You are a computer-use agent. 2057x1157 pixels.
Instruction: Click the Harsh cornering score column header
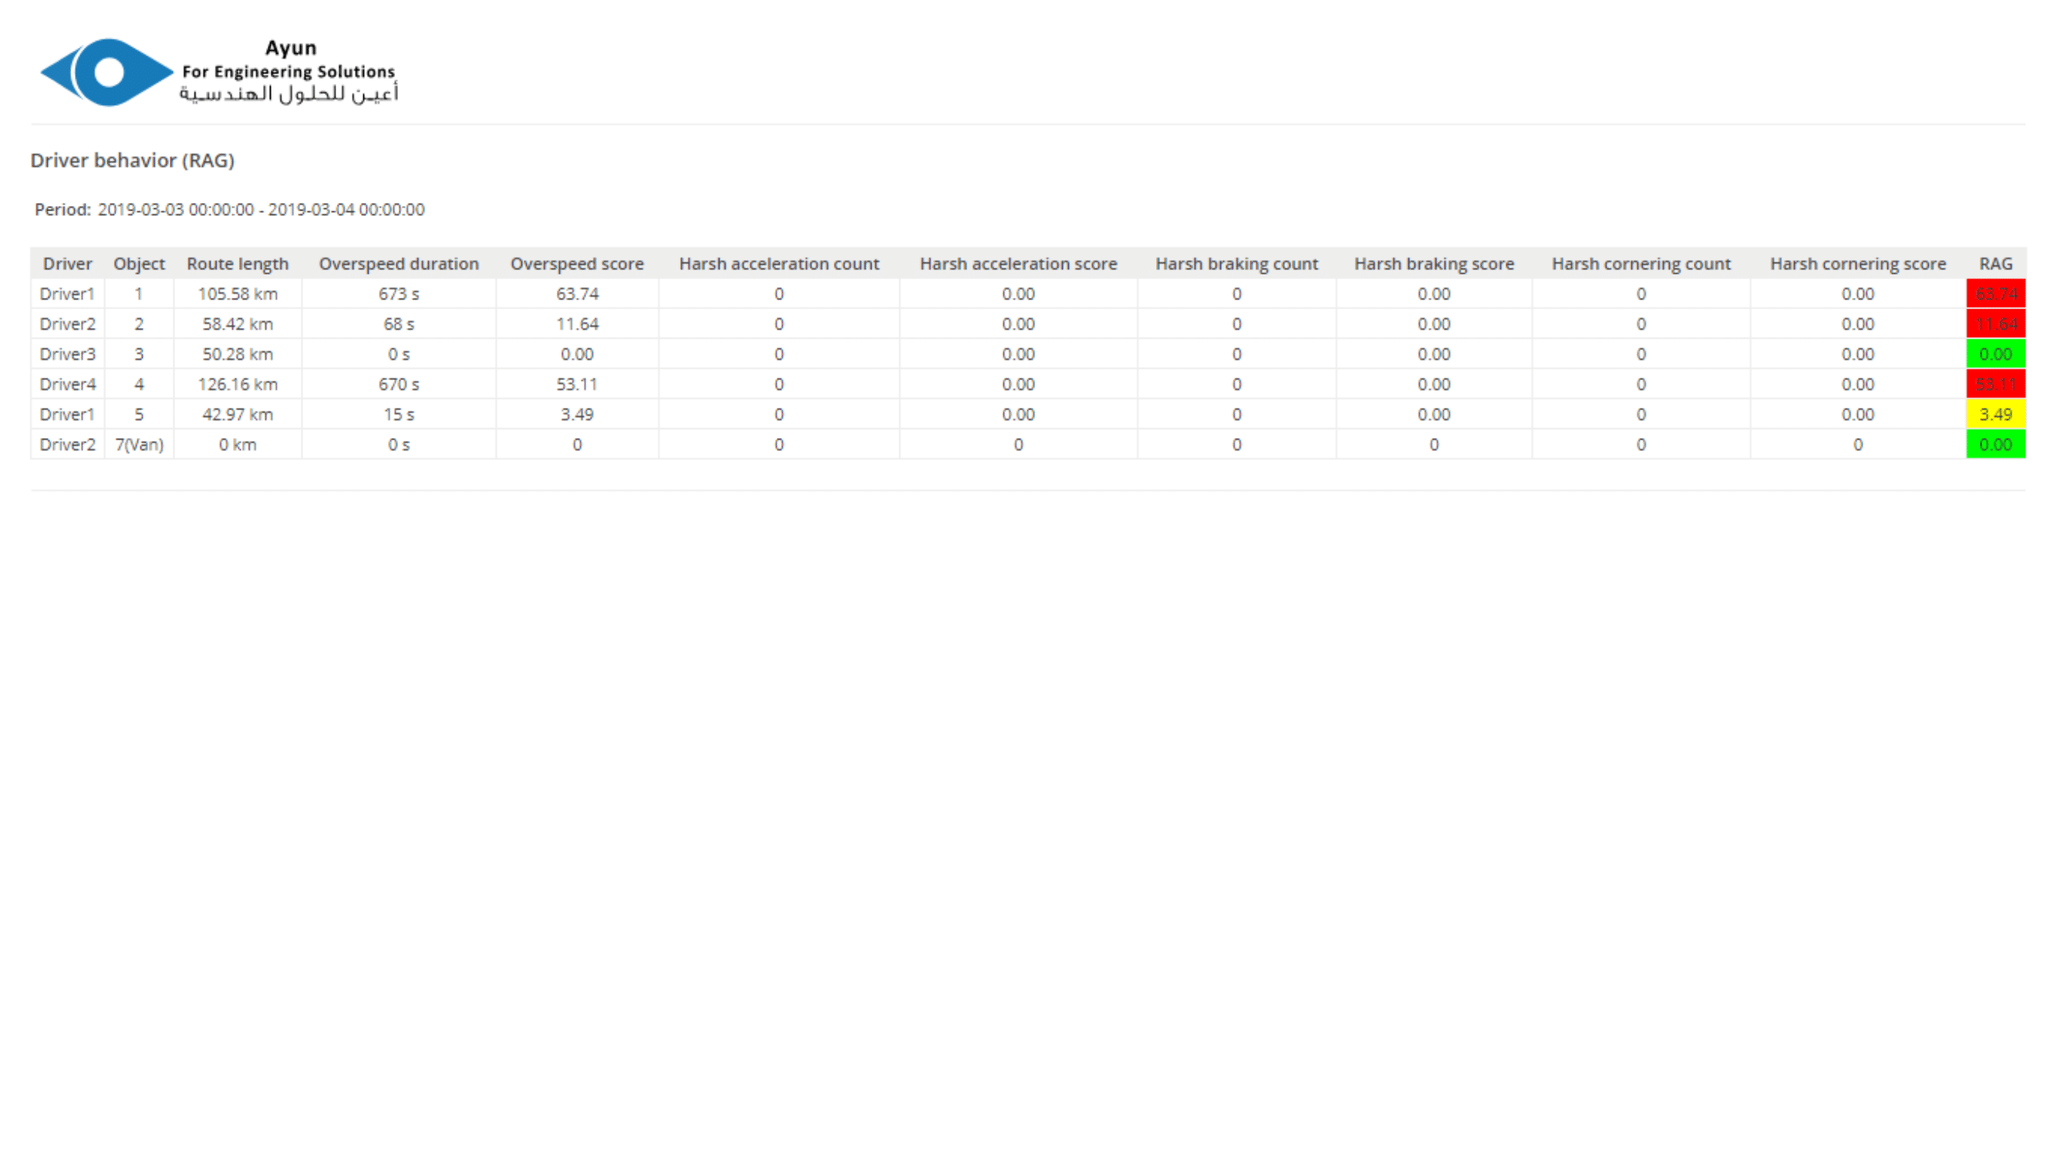1856,264
